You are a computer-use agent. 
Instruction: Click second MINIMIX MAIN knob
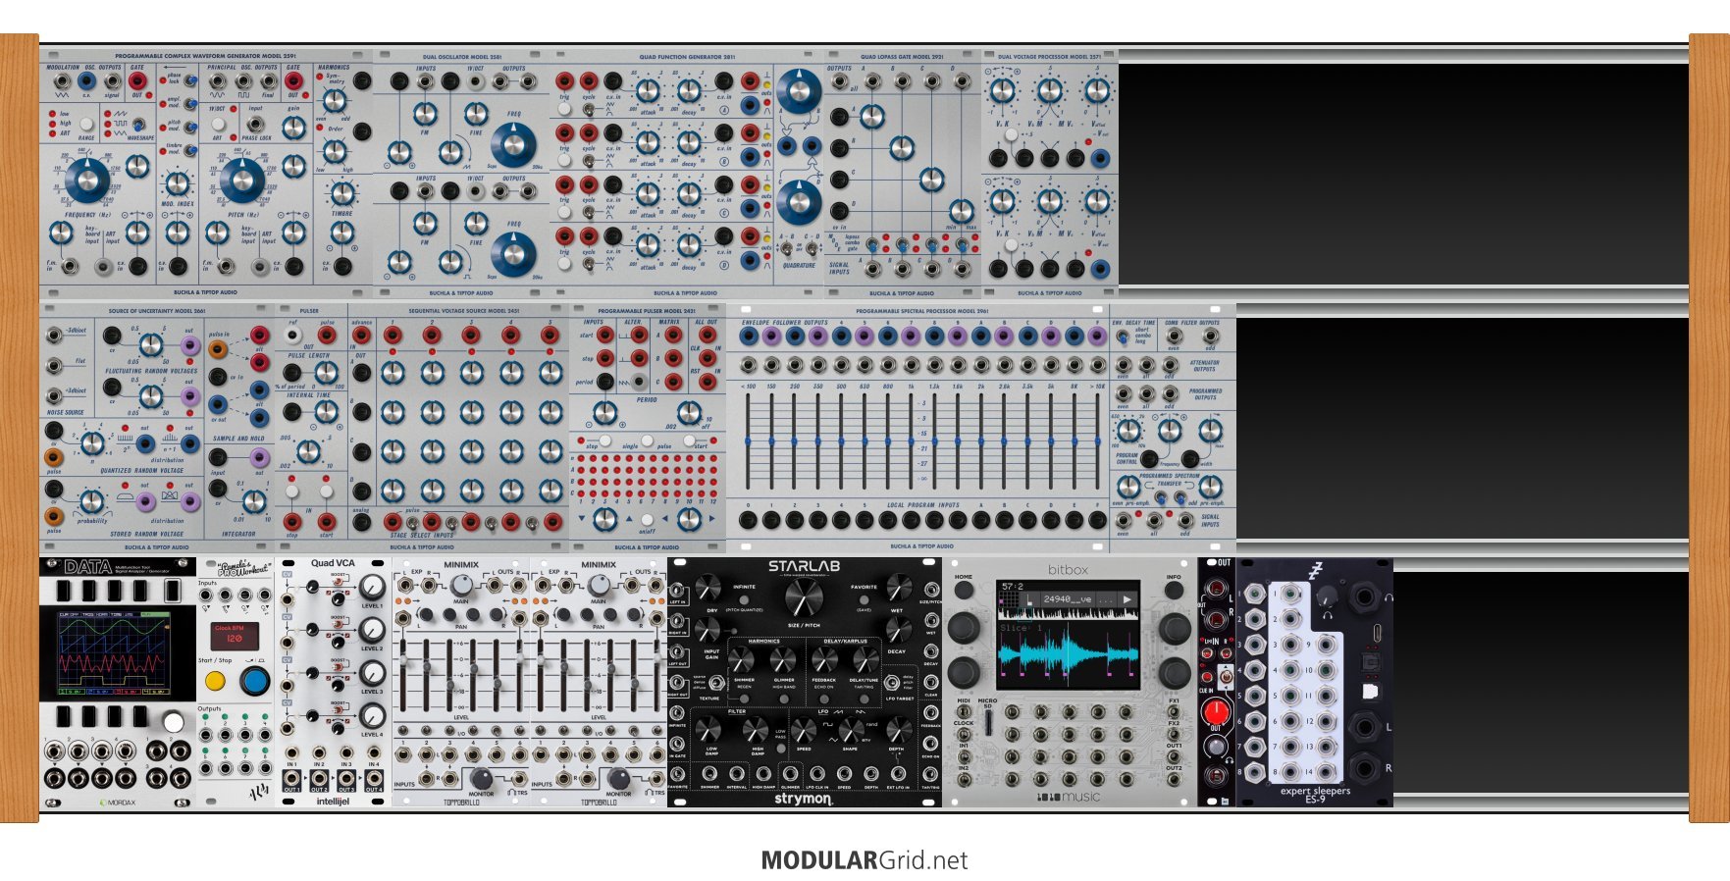598,586
